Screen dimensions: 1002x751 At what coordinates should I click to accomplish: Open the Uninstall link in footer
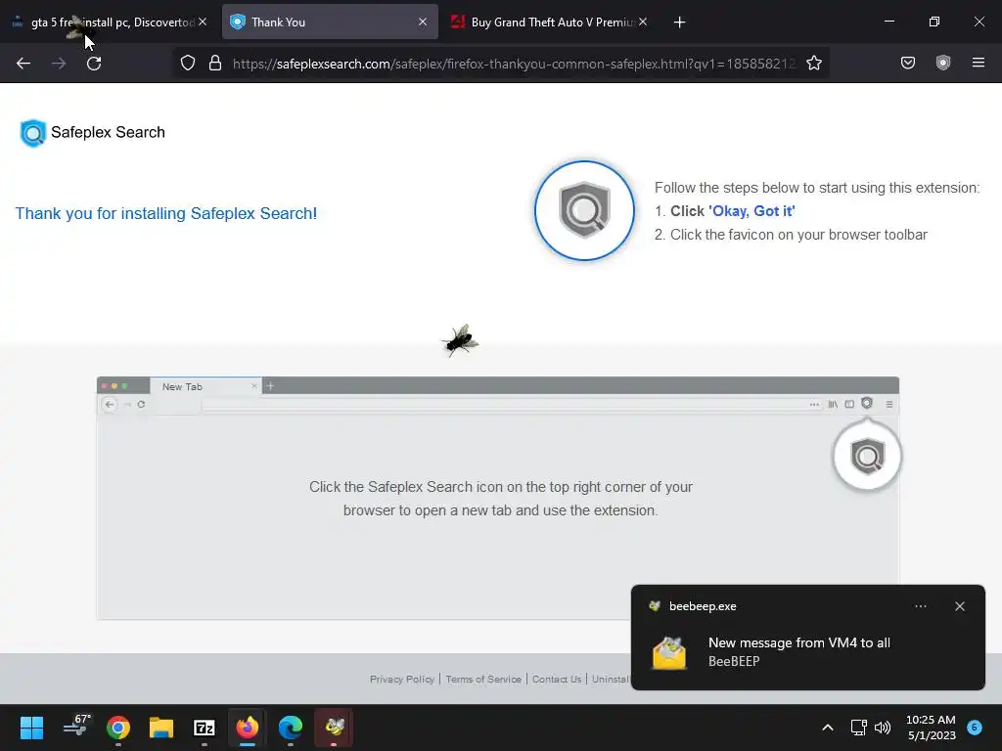tap(611, 679)
